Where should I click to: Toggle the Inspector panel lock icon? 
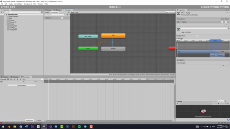click(226, 10)
